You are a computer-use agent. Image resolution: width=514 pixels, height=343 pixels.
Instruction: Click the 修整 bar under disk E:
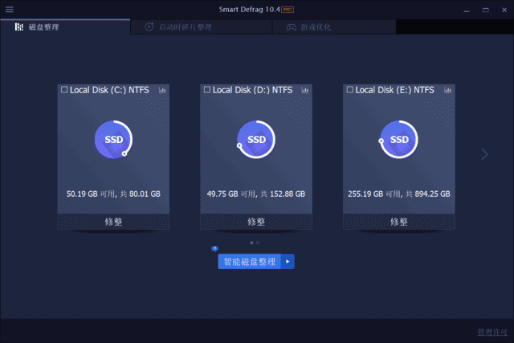[399, 222]
